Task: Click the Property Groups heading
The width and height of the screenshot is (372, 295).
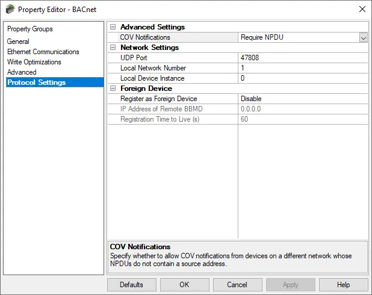Action: coord(30,29)
